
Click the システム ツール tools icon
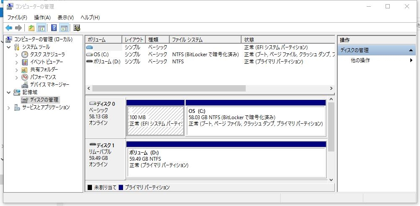[17, 47]
